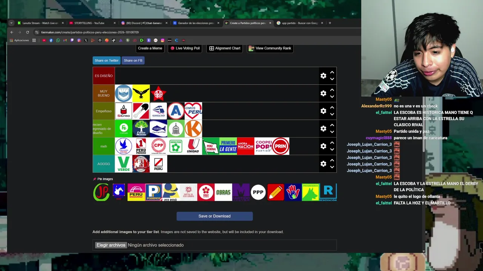Pick the broom logo on green
This screenshot has height=271, width=483.
click(x=176, y=128)
